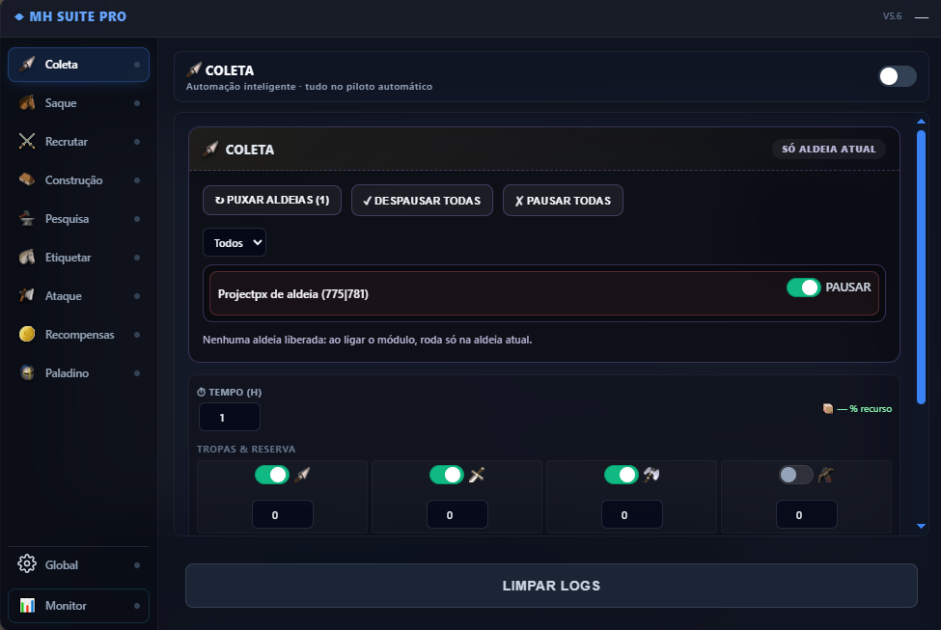
Task: Enable the archer troop toggle
Action: 796,475
